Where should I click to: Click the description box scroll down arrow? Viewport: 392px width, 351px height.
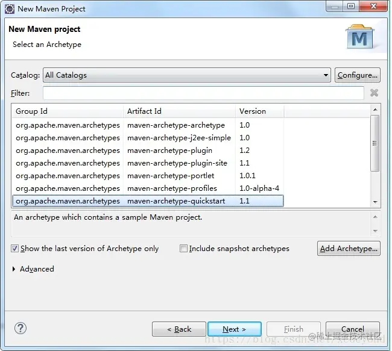375,231
